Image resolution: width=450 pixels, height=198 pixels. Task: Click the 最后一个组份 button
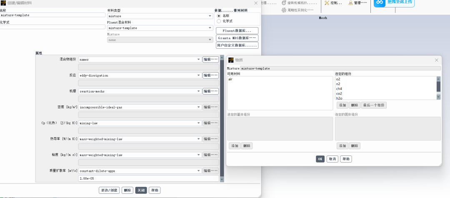click(x=374, y=105)
